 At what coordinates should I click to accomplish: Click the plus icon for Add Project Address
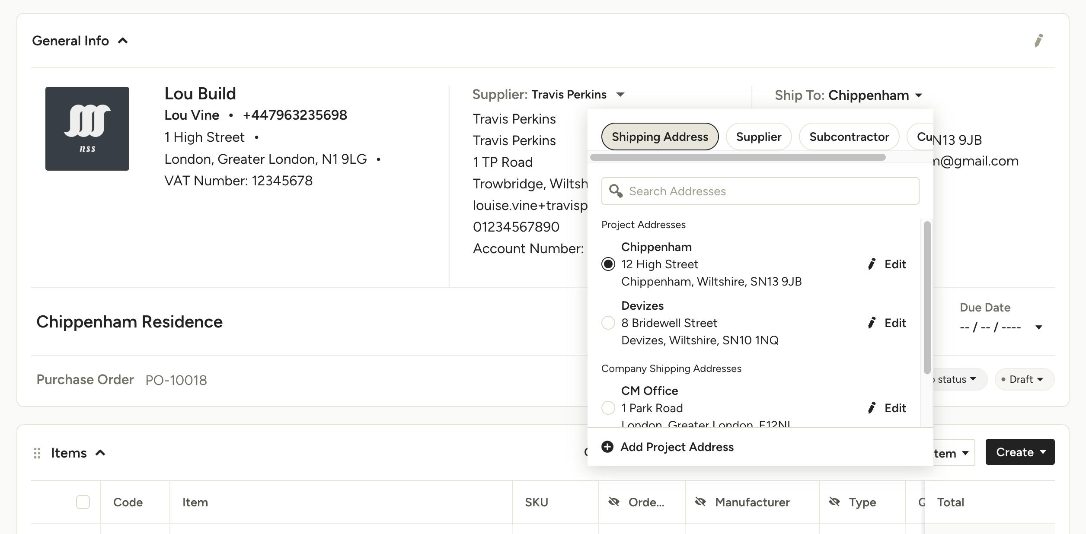pyautogui.click(x=607, y=447)
